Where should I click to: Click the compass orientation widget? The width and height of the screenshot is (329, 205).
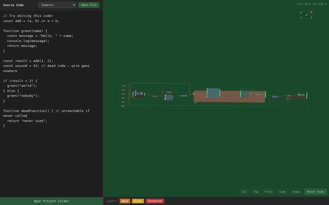(306, 15)
